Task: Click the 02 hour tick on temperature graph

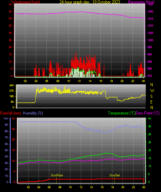Action: [28, 187]
